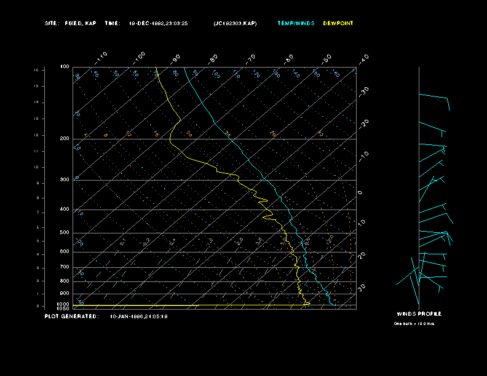The width and height of the screenshot is (487, 376).
Task: Click the yellow DEWPOINT legend label
Action: point(338,23)
